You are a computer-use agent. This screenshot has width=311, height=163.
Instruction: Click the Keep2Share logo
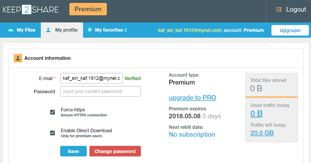pos(30,9)
